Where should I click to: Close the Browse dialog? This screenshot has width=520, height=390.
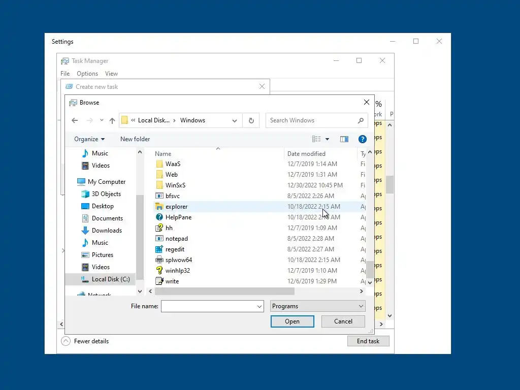click(367, 102)
